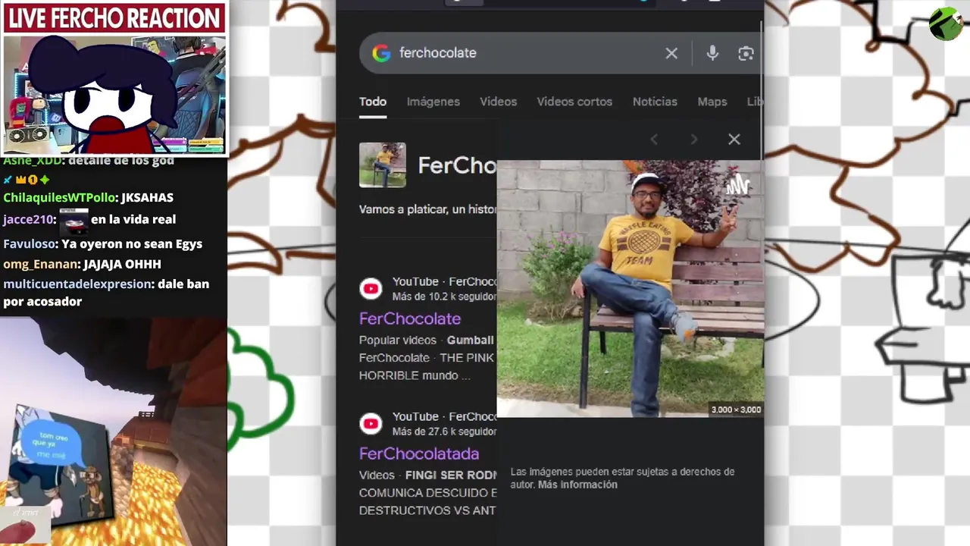Open the FerChocolate YouTube result link
The width and height of the screenshot is (970, 546).
pos(410,318)
